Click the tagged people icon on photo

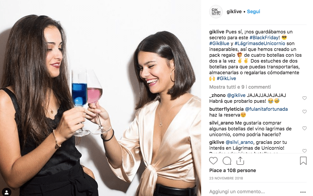(x=6, y=192)
